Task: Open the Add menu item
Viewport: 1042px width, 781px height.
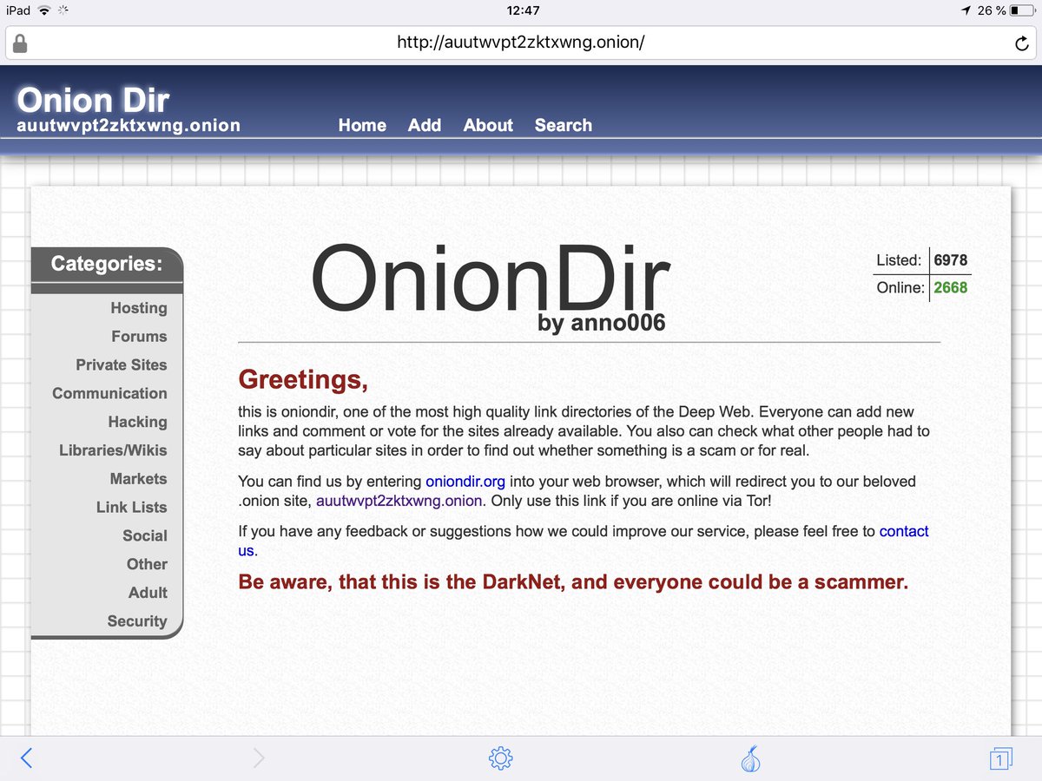Action: pyautogui.click(x=425, y=125)
